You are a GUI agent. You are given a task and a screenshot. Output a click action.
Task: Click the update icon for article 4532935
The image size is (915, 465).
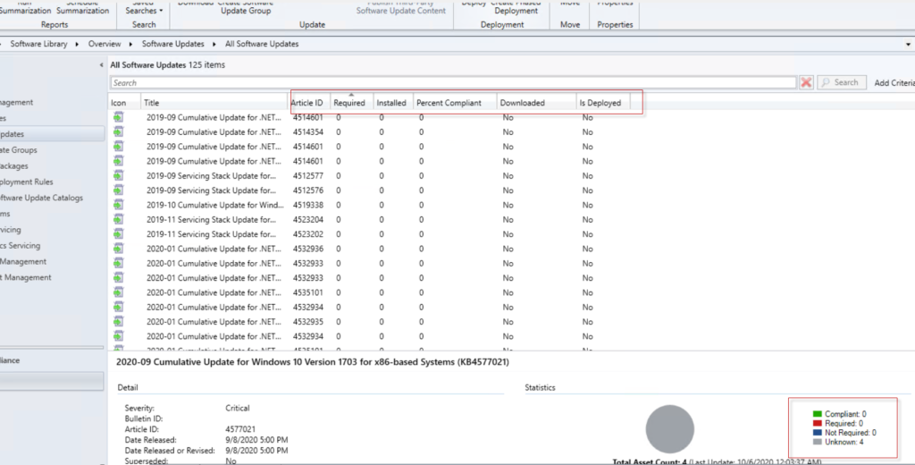click(119, 322)
